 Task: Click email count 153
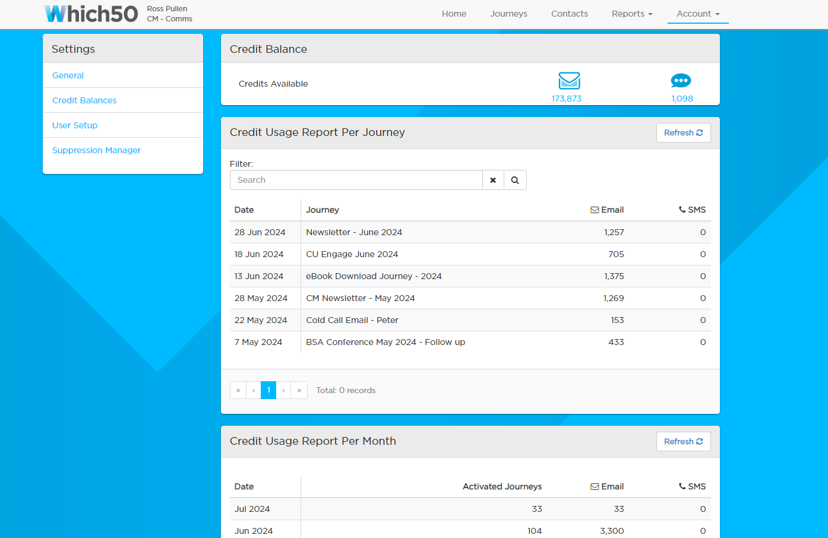point(617,320)
